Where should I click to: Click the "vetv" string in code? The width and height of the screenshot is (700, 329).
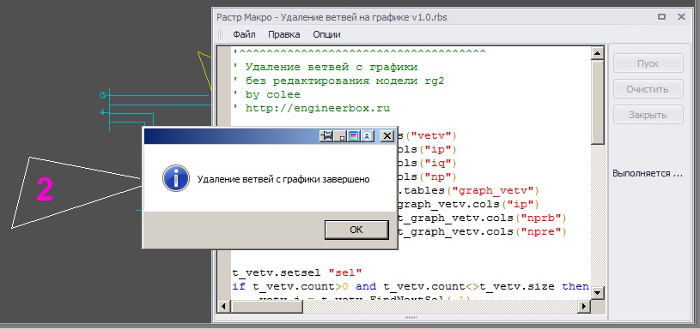(x=433, y=135)
